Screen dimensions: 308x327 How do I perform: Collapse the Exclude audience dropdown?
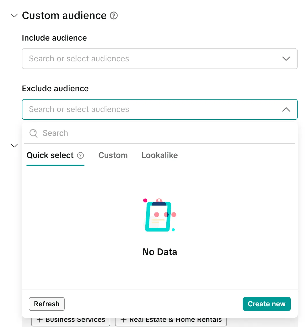click(x=286, y=109)
